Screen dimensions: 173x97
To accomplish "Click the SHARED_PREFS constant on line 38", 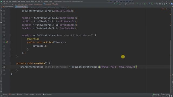I will click(x=108, y=67).
